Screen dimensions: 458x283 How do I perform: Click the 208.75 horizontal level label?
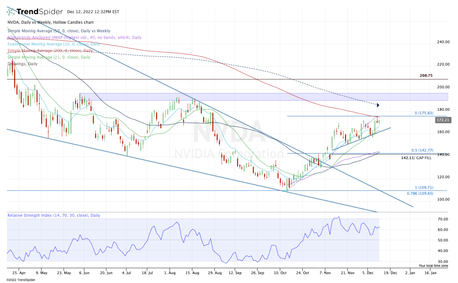[x=426, y=76]
